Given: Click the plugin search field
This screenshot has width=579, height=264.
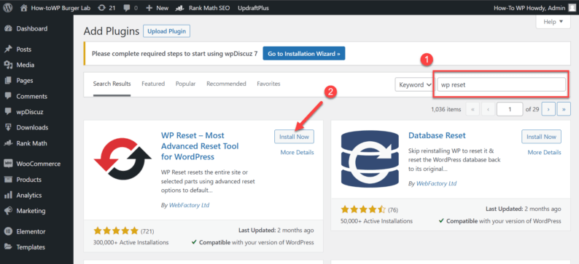Looking at the screenshot, I should click(502, 84).
